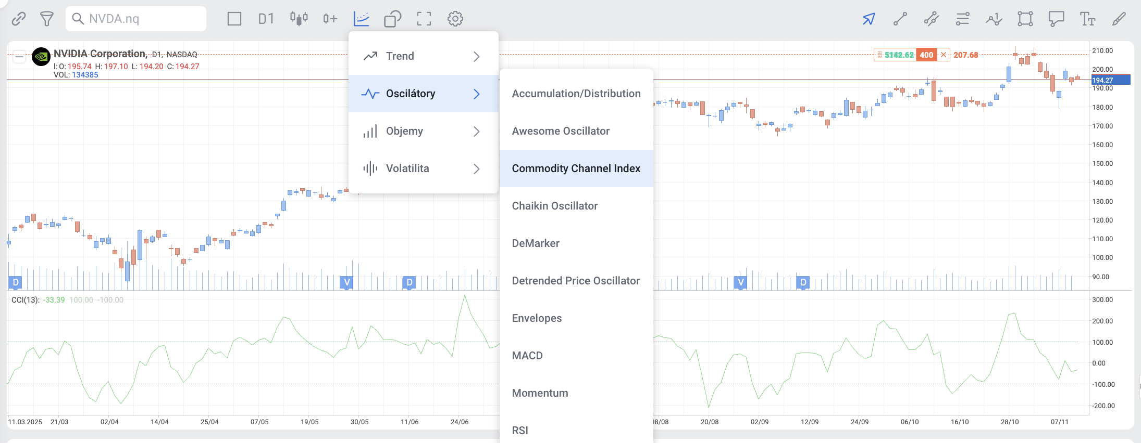Open the Volatilita indicators submenu
The width and height of the screenshot is (1141, 443).
pos(424,168)
